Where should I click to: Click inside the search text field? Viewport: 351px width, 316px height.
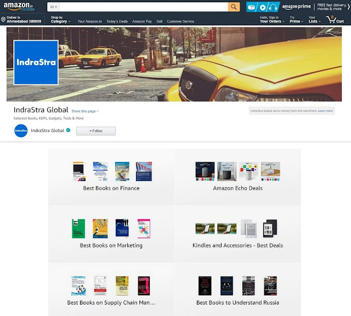tap(144, 7)
